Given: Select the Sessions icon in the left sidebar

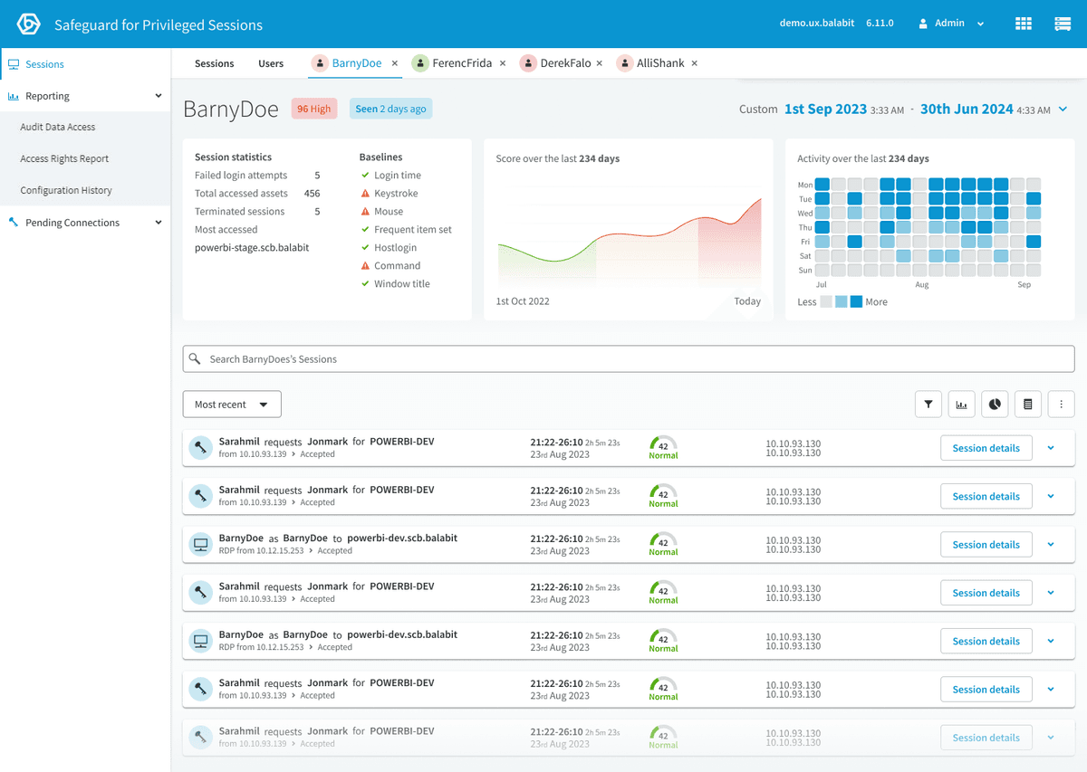Looking at the screenshot, I should click(x=14, y=63).
